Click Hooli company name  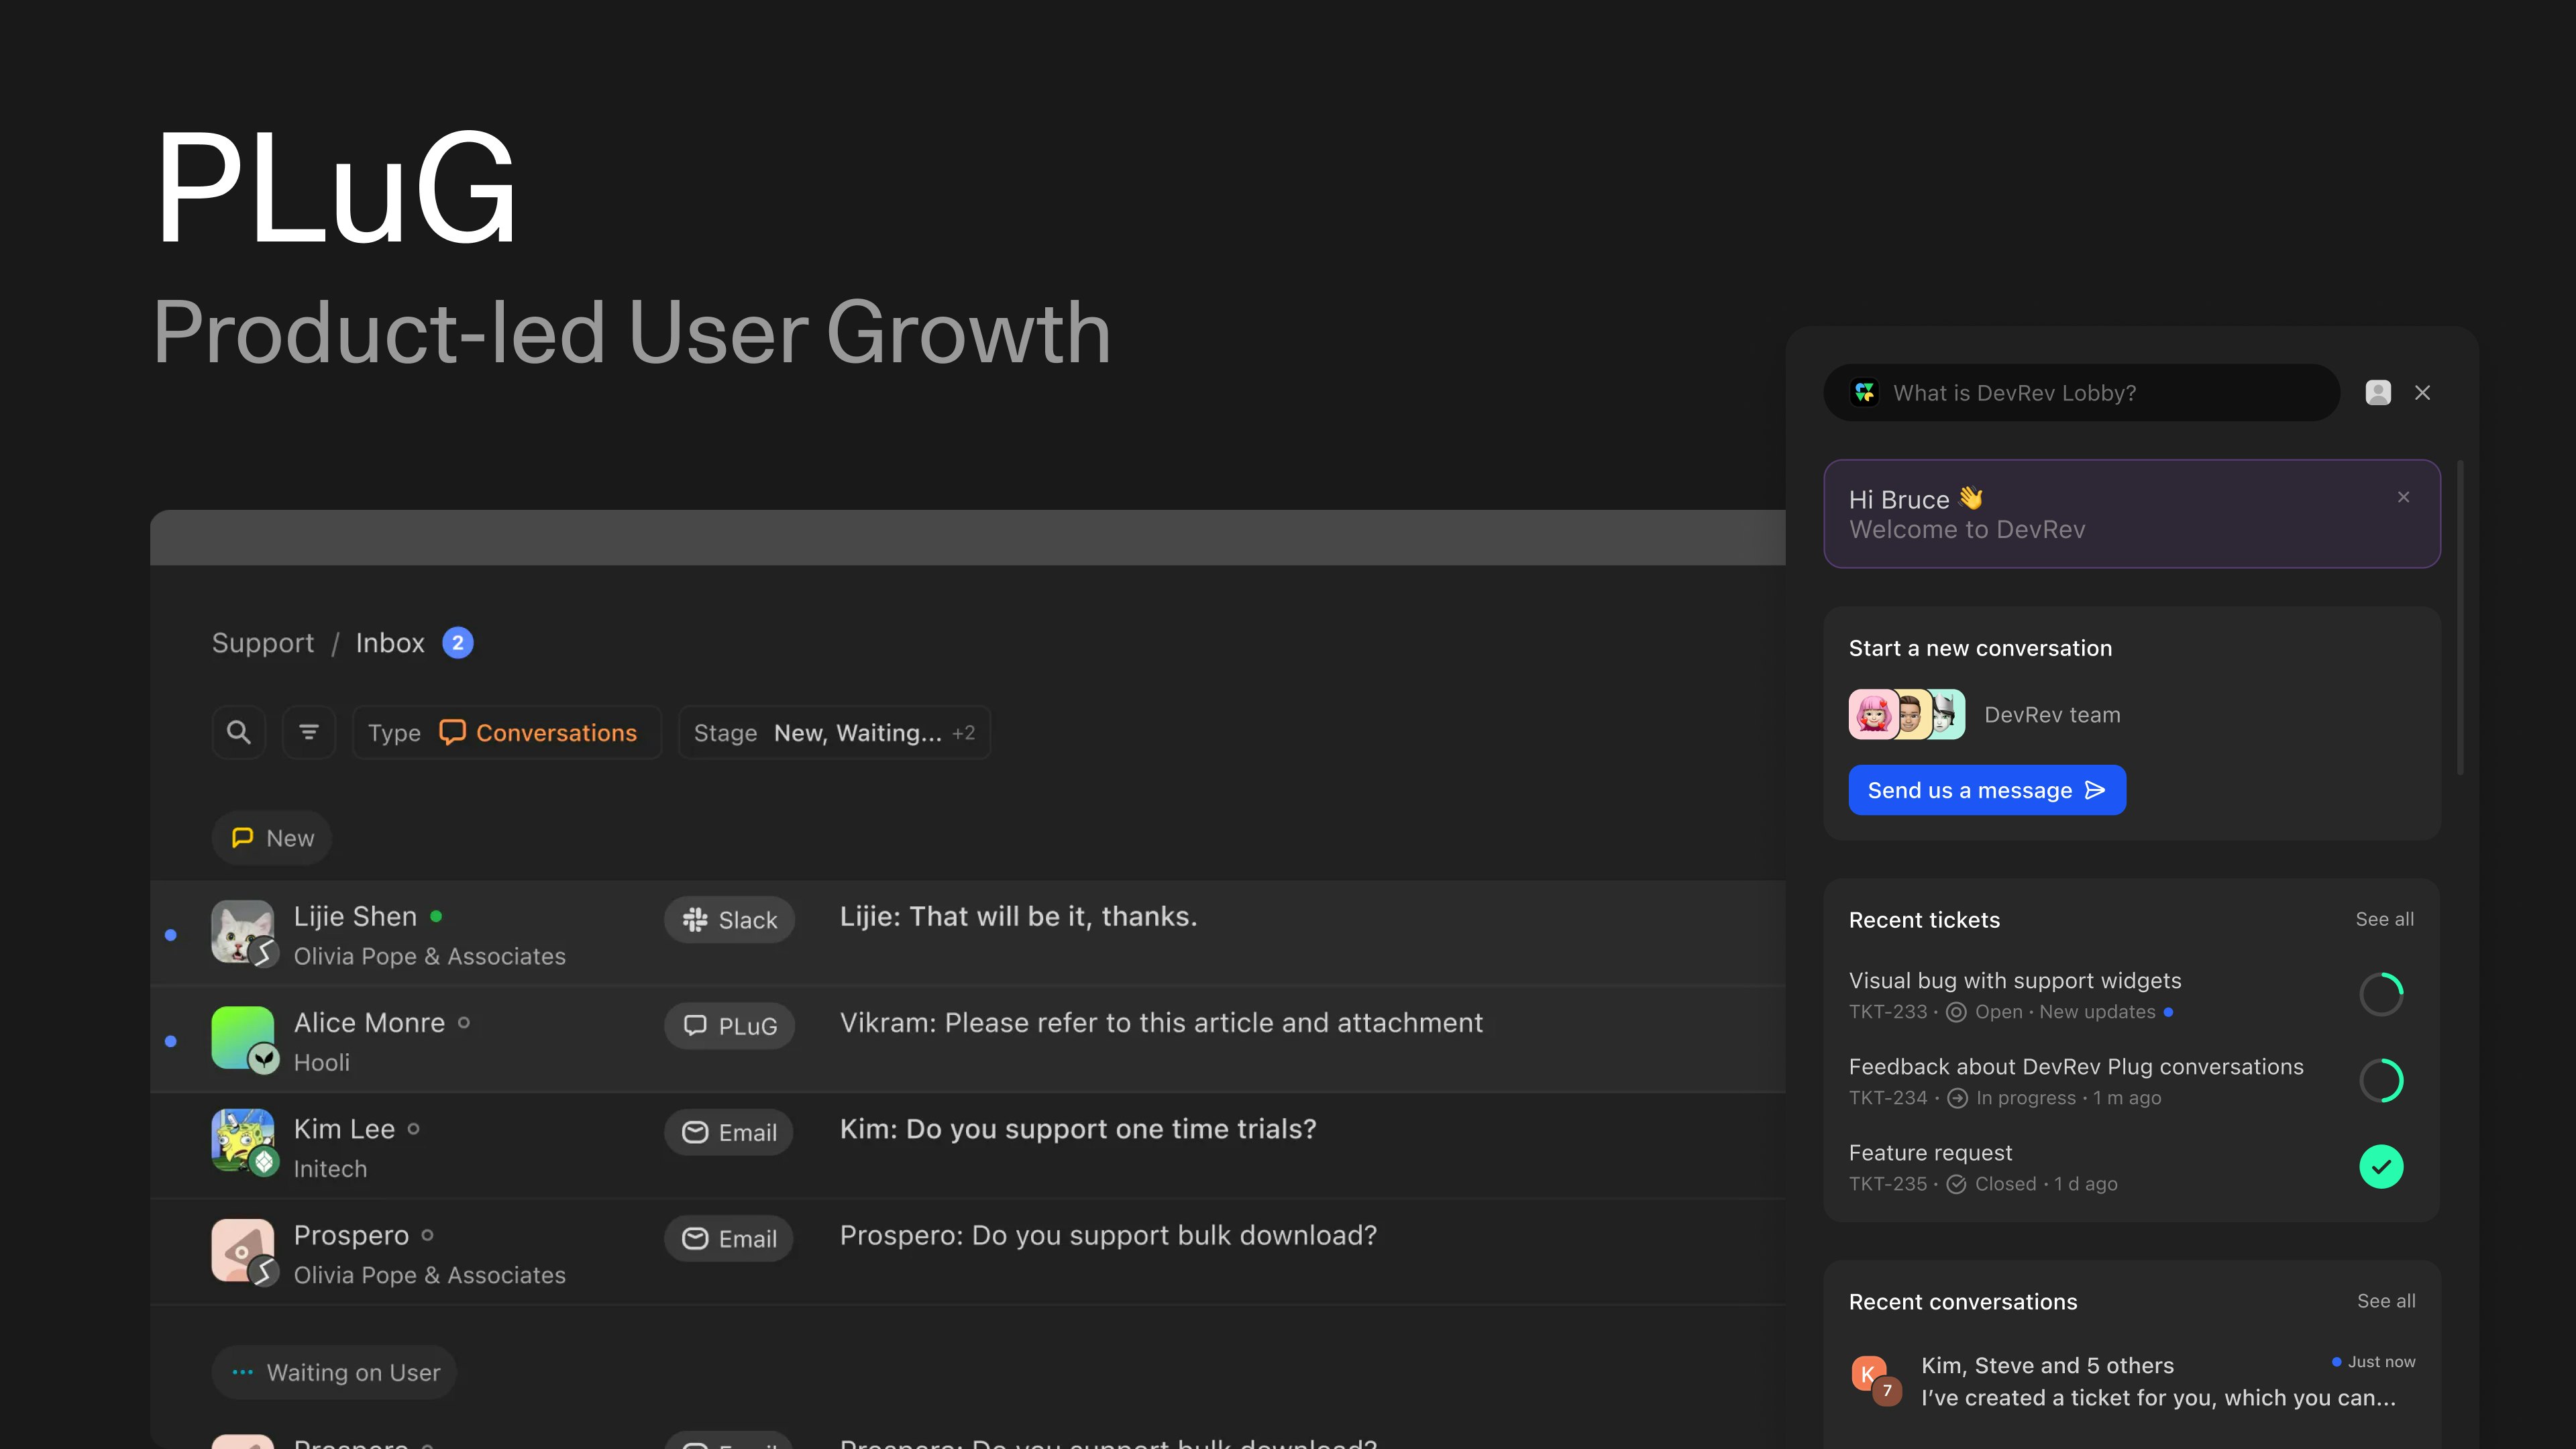coord(322,1062)
